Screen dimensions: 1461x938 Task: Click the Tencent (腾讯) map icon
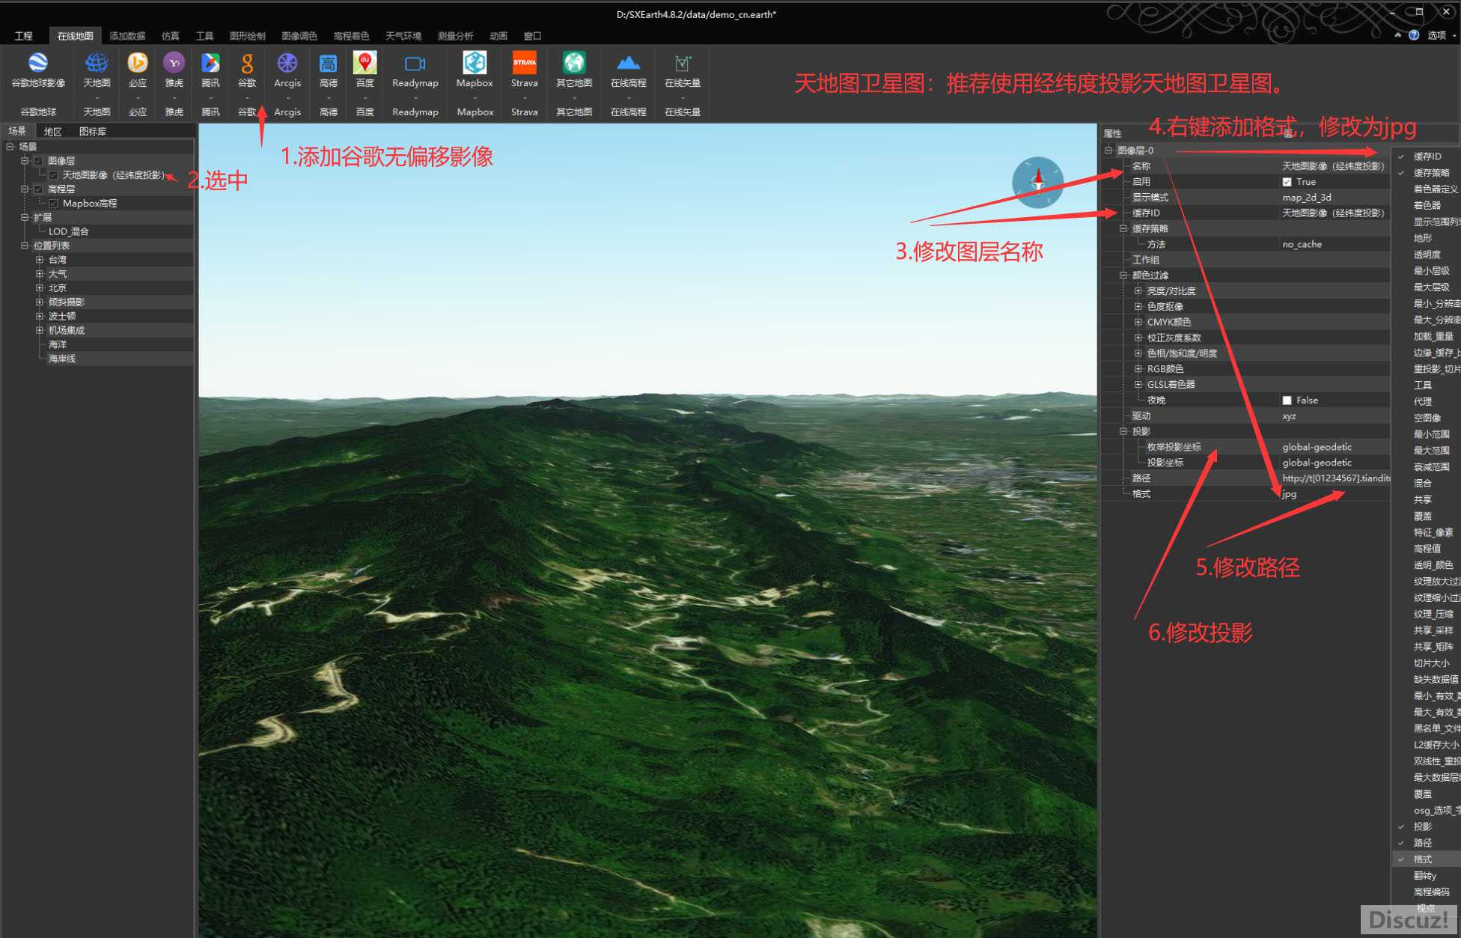(x=210, y=63)
